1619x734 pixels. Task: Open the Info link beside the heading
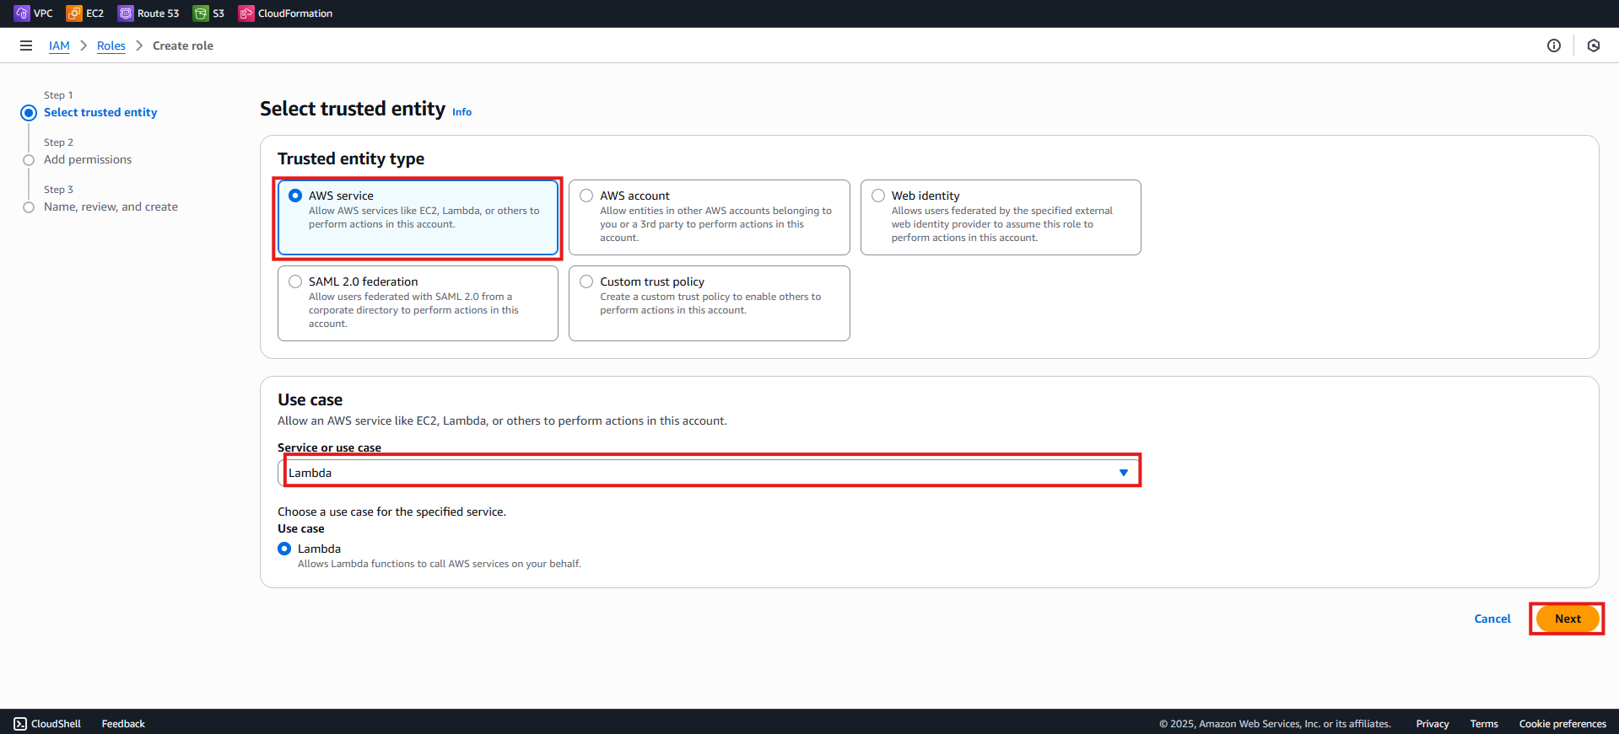click(x=461, y=112)
